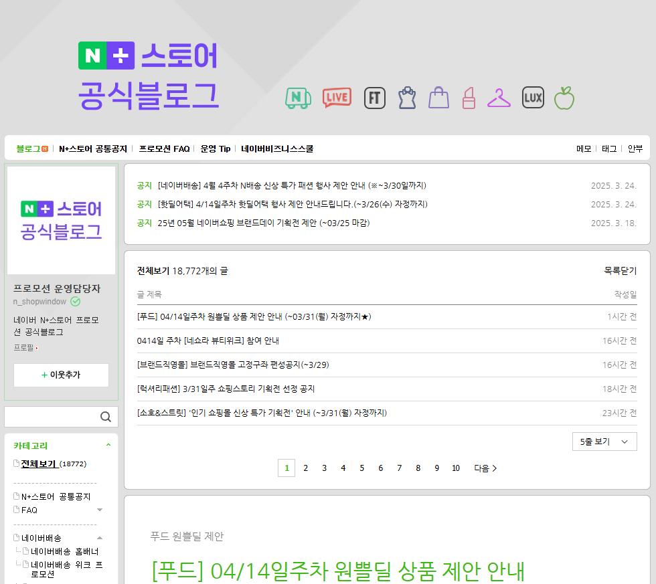Open 네이버배송 홈배너 subcategory
The width and height of the screenshot is (656, 584).
coord(65,551)
